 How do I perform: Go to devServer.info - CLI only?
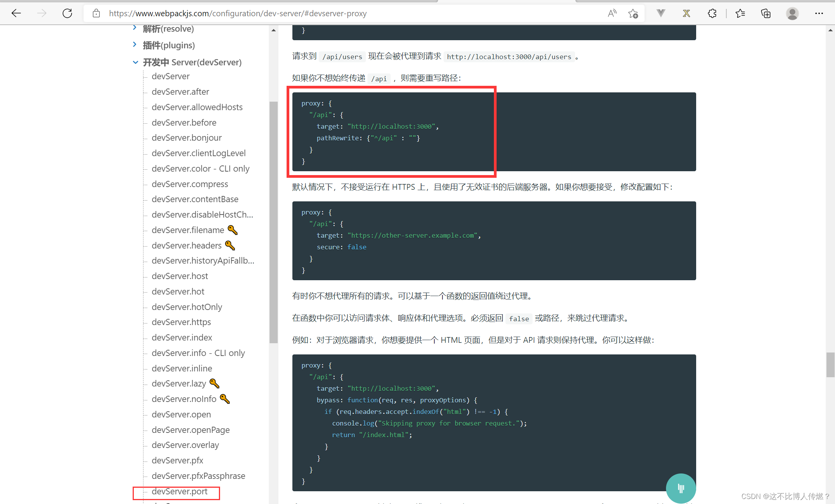(198, 353)
